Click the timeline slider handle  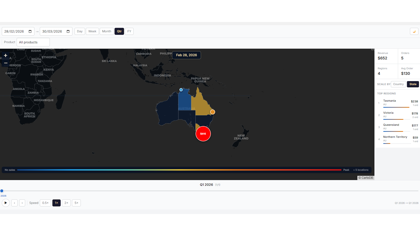(2, 191)
